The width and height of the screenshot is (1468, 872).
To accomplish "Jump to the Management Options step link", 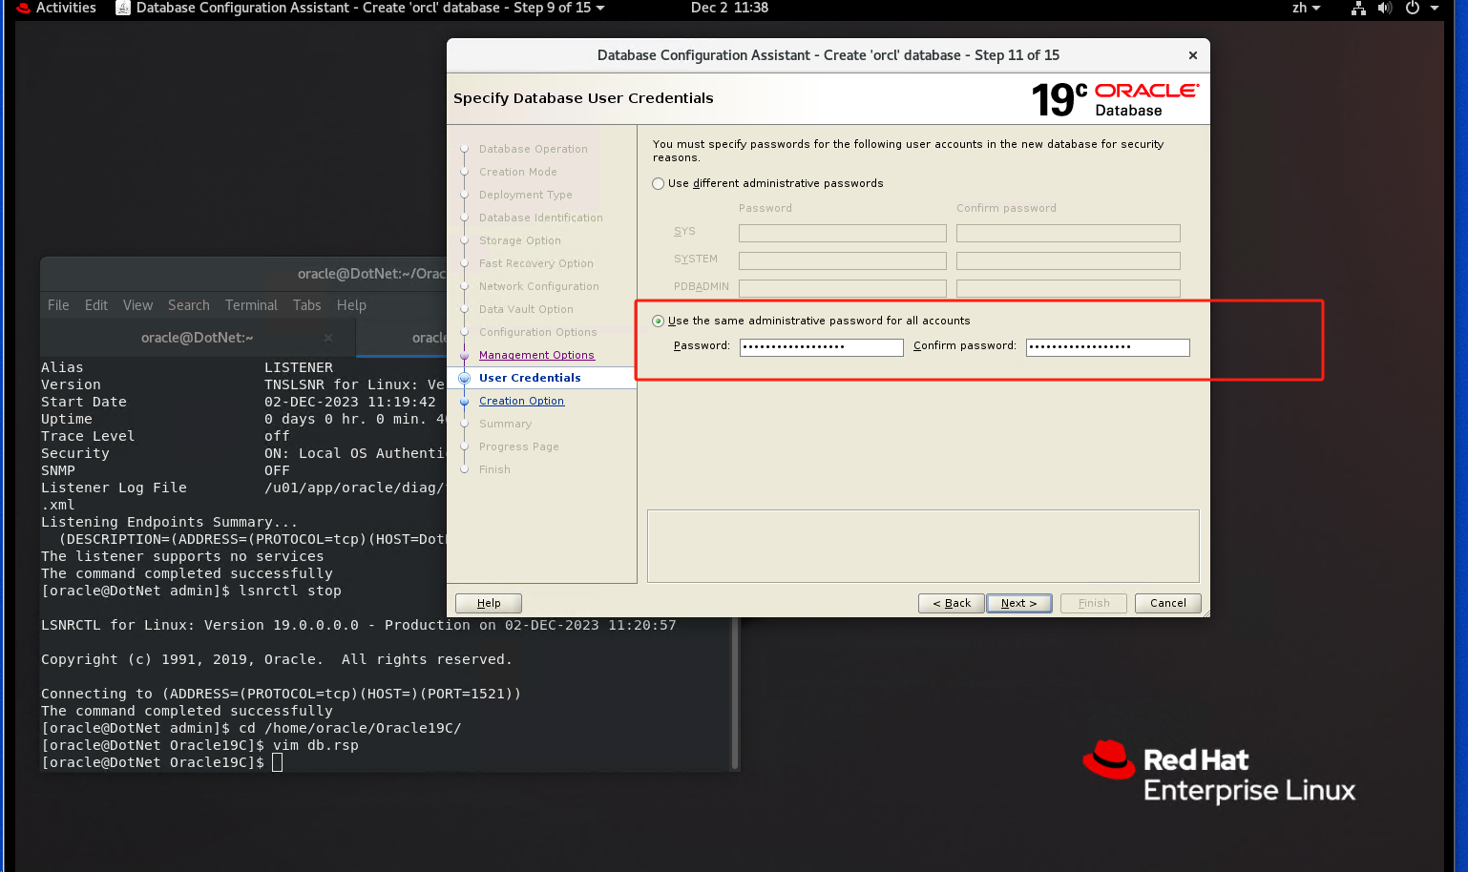I will pyautogui.click(x=536, y=355).
